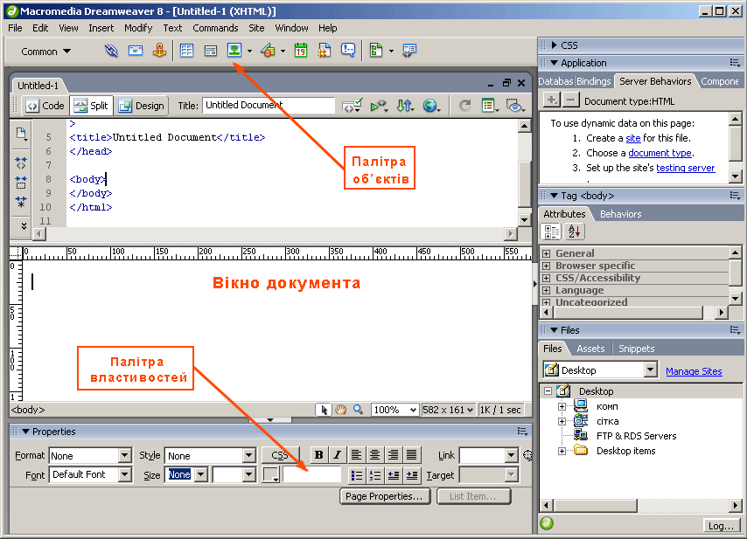Screen dimensions: 747x539
Task: Open the Commands menu
Action: click(x=215, y=28)
